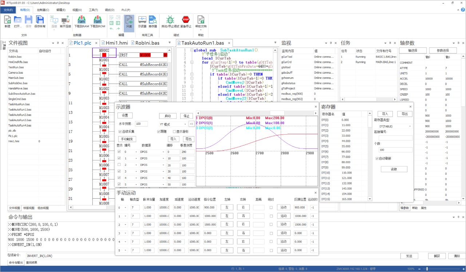Click the 水平刻度 input field
Image resolution: width=466 pixels, height=272 pixels.
pyautogui.click(x=141, y=124)
